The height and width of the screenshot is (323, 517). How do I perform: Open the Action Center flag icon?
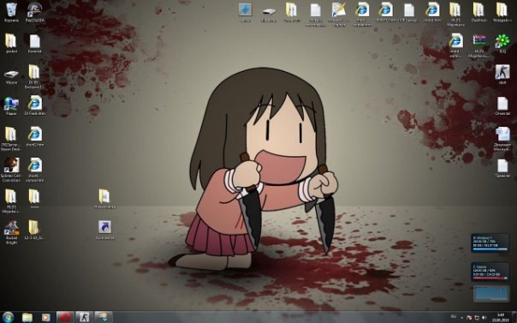pos(468,317)
